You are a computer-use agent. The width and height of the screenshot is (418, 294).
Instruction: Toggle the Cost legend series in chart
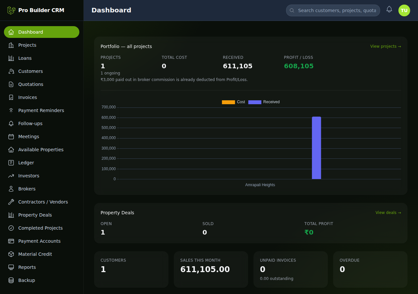(233, 102)
